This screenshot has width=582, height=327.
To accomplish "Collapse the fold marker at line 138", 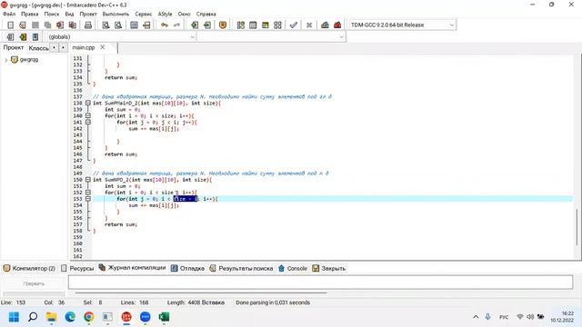I will tap(88, 103).
